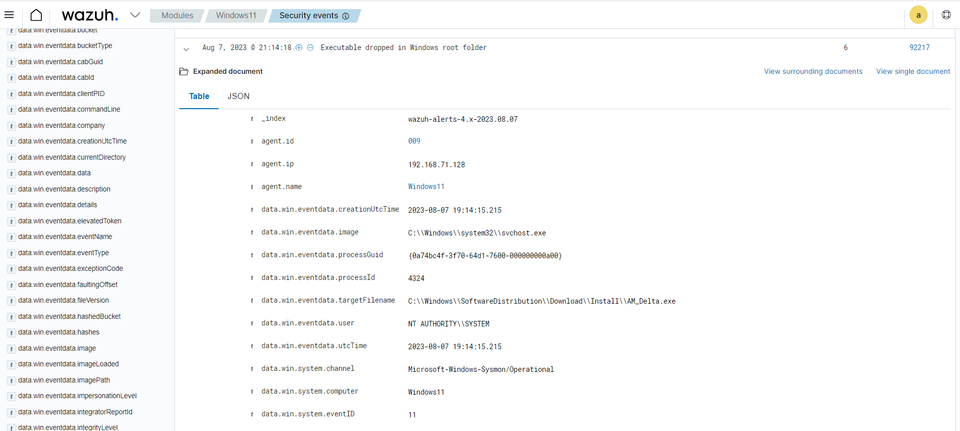Select data.win.eventdata.data field
The width and height of the screenshot is (960, 431).
(x=55, y=173)
